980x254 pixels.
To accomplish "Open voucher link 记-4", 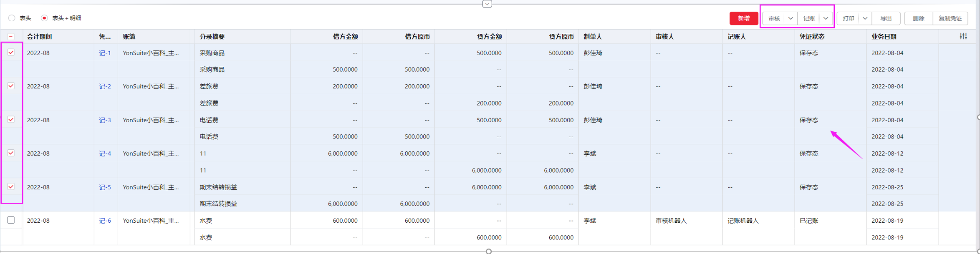I will tap(105, 153).
